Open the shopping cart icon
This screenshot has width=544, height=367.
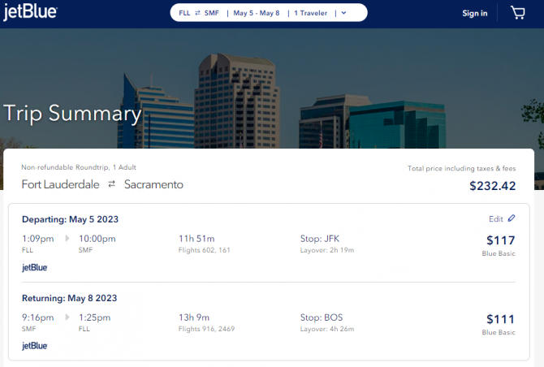tap(518, 13)
